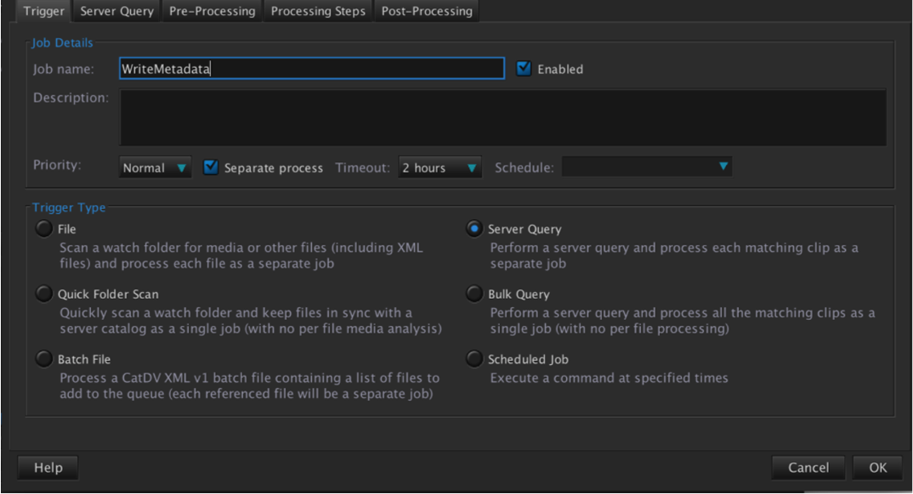Select the File trigger type
This screenshot has width=913, height=494.
[44, 229]
